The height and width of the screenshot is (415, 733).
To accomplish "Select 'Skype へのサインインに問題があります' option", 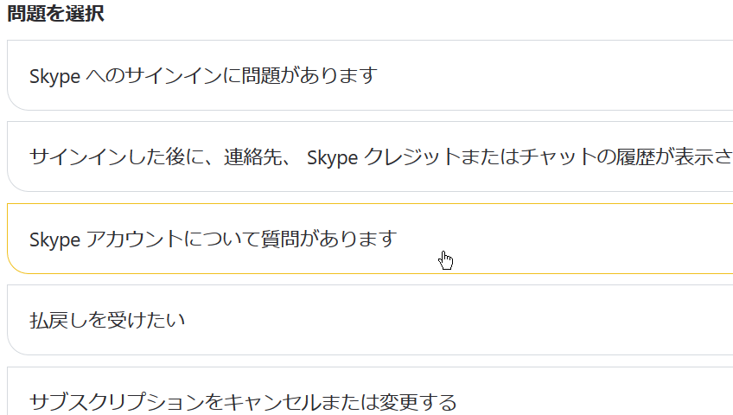I will [x=370, y=75].
